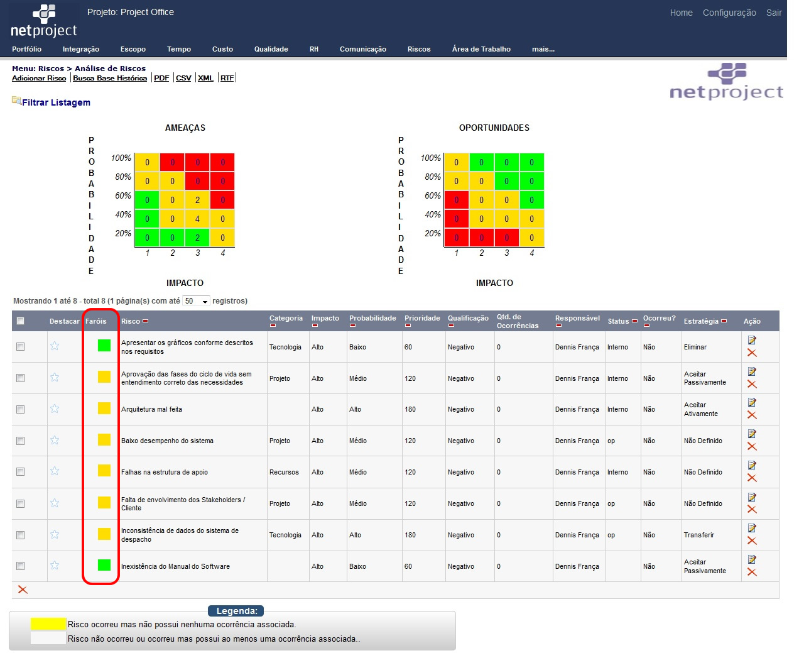Check the 'Arquitetura mal feita' row checkbox
This screenshot has width=804, height=653.
20,409
